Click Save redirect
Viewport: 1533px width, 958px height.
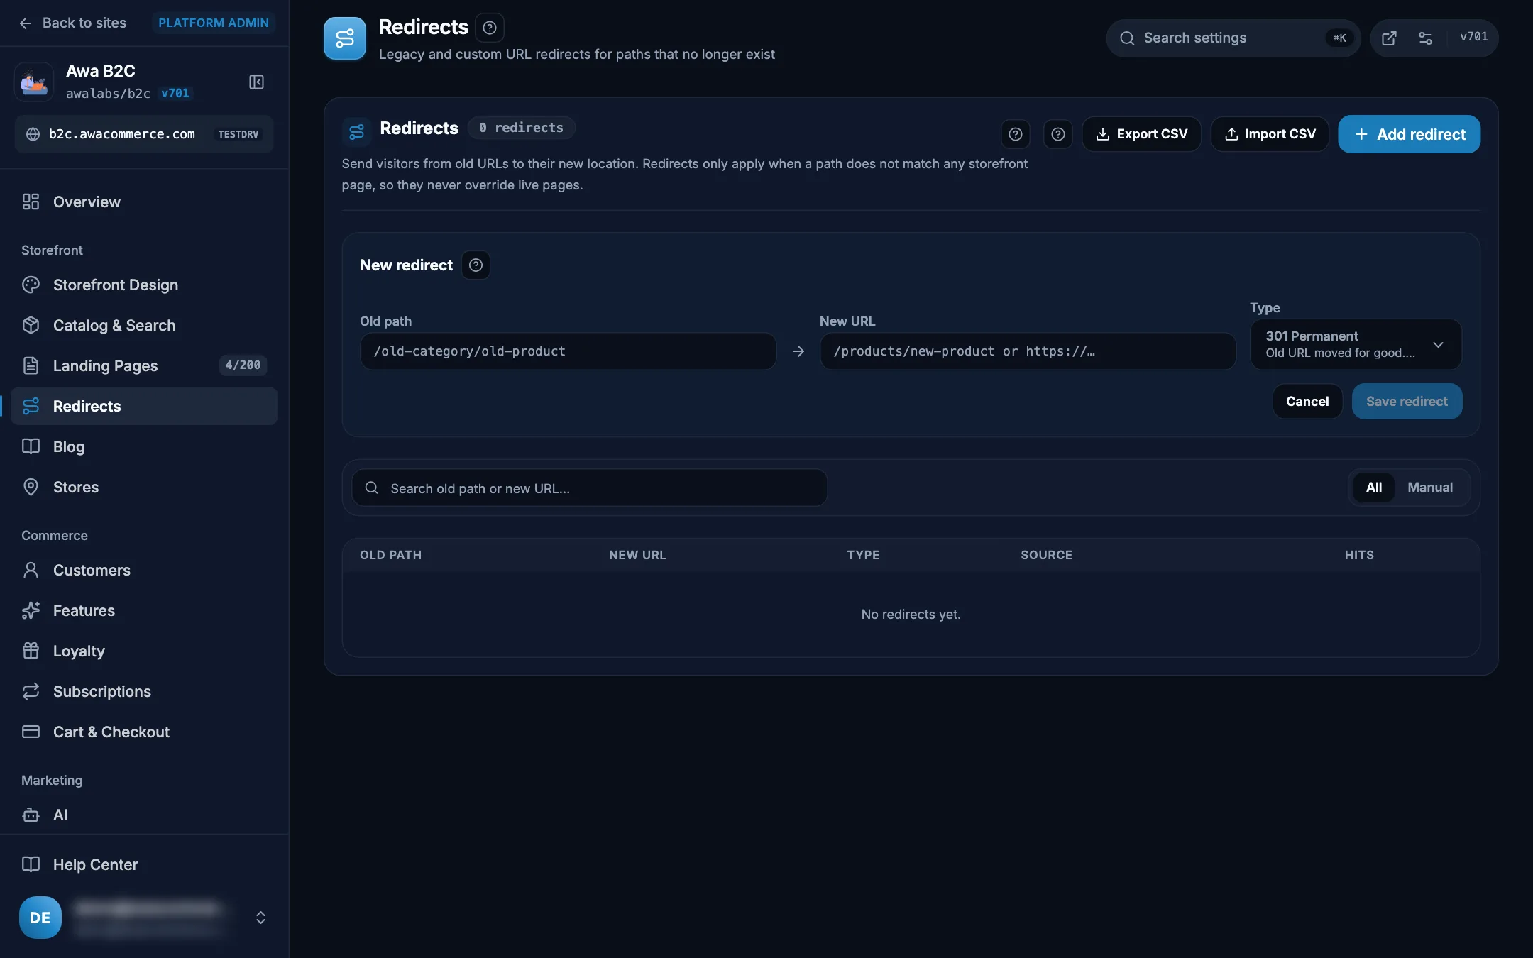pyautogui.click(x=1407, y=402)
